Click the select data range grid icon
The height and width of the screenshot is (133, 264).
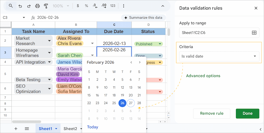(254, 33)
